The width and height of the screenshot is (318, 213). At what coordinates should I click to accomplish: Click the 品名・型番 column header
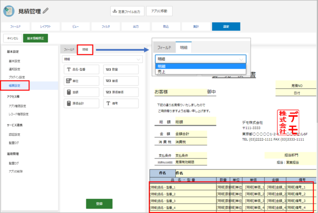tap(183, 180)
